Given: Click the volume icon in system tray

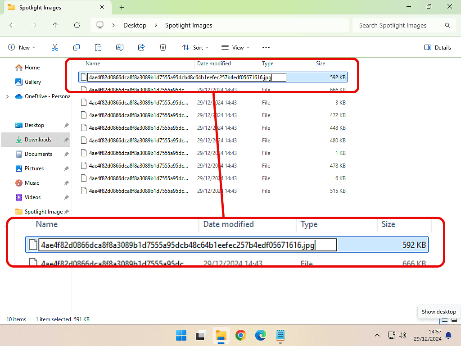Looking at the screenshot, I should click(x=402, y=335).
